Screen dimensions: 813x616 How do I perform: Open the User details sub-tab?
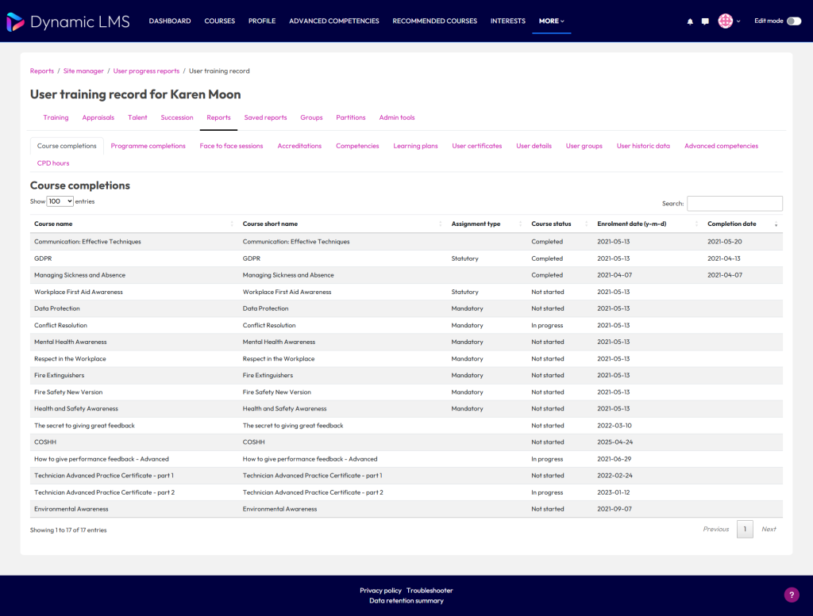coord(534,146)
